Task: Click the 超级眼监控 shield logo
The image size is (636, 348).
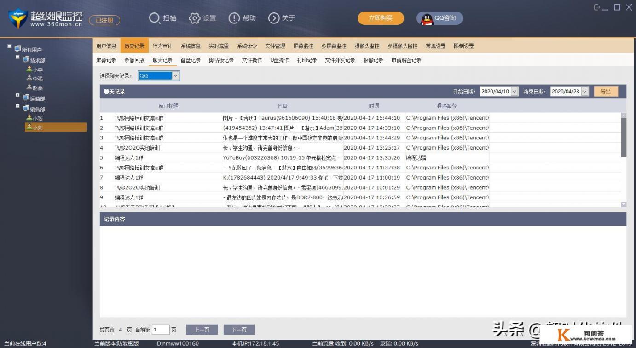Action: (x=17, y=18)
